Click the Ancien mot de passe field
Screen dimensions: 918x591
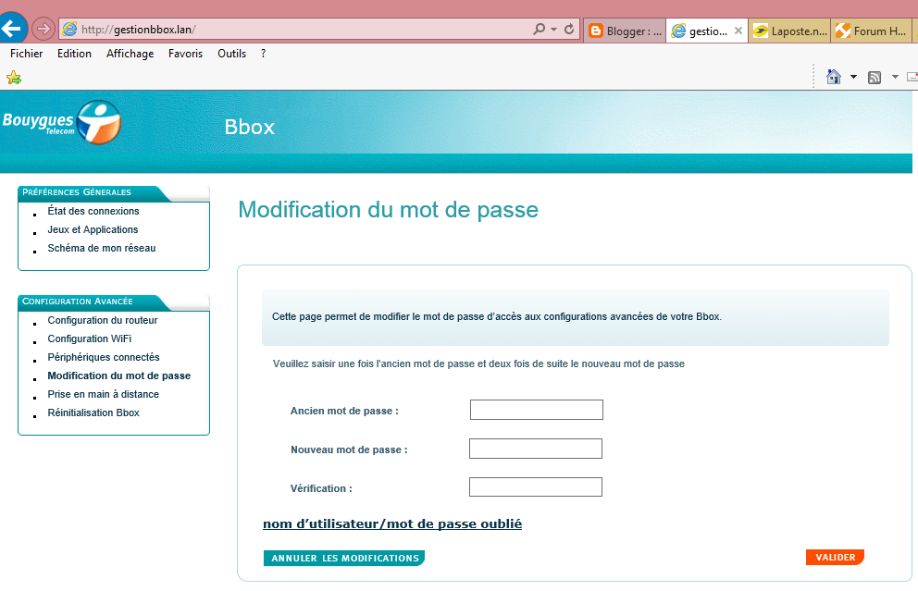click(x=536, y=409)
